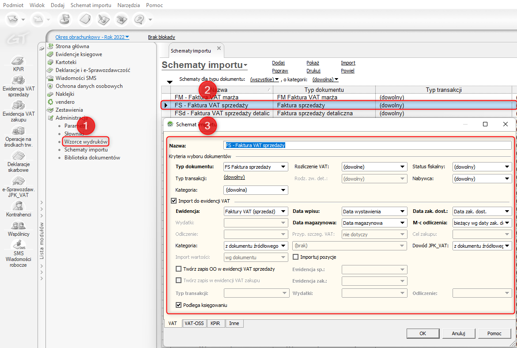517x348 pixels.
Task: Open Ewidencja VAT zakupu sidebar icon
Action: pyautogui.click(x=19, y=106)
